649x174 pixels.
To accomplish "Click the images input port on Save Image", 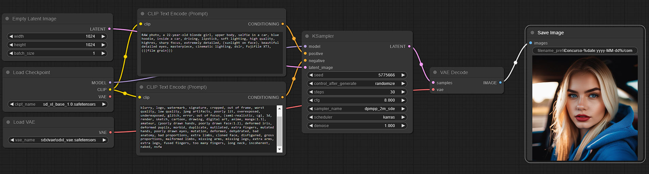I will tap(531, 43).
